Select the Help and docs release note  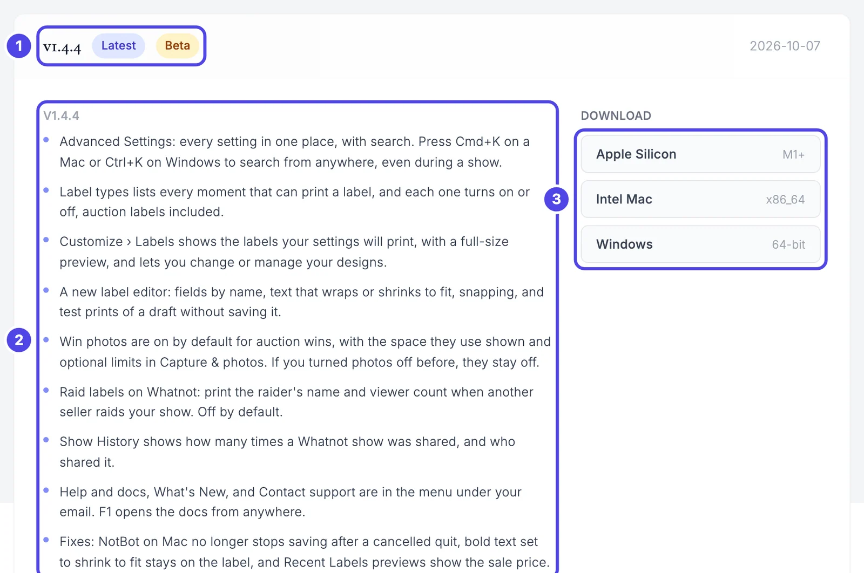(x=291, y=502)
